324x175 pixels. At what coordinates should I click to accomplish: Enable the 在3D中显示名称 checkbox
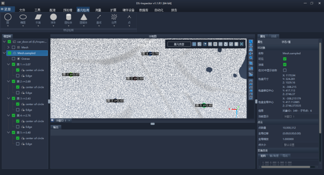pyautogui.click(x=285, y=70)
